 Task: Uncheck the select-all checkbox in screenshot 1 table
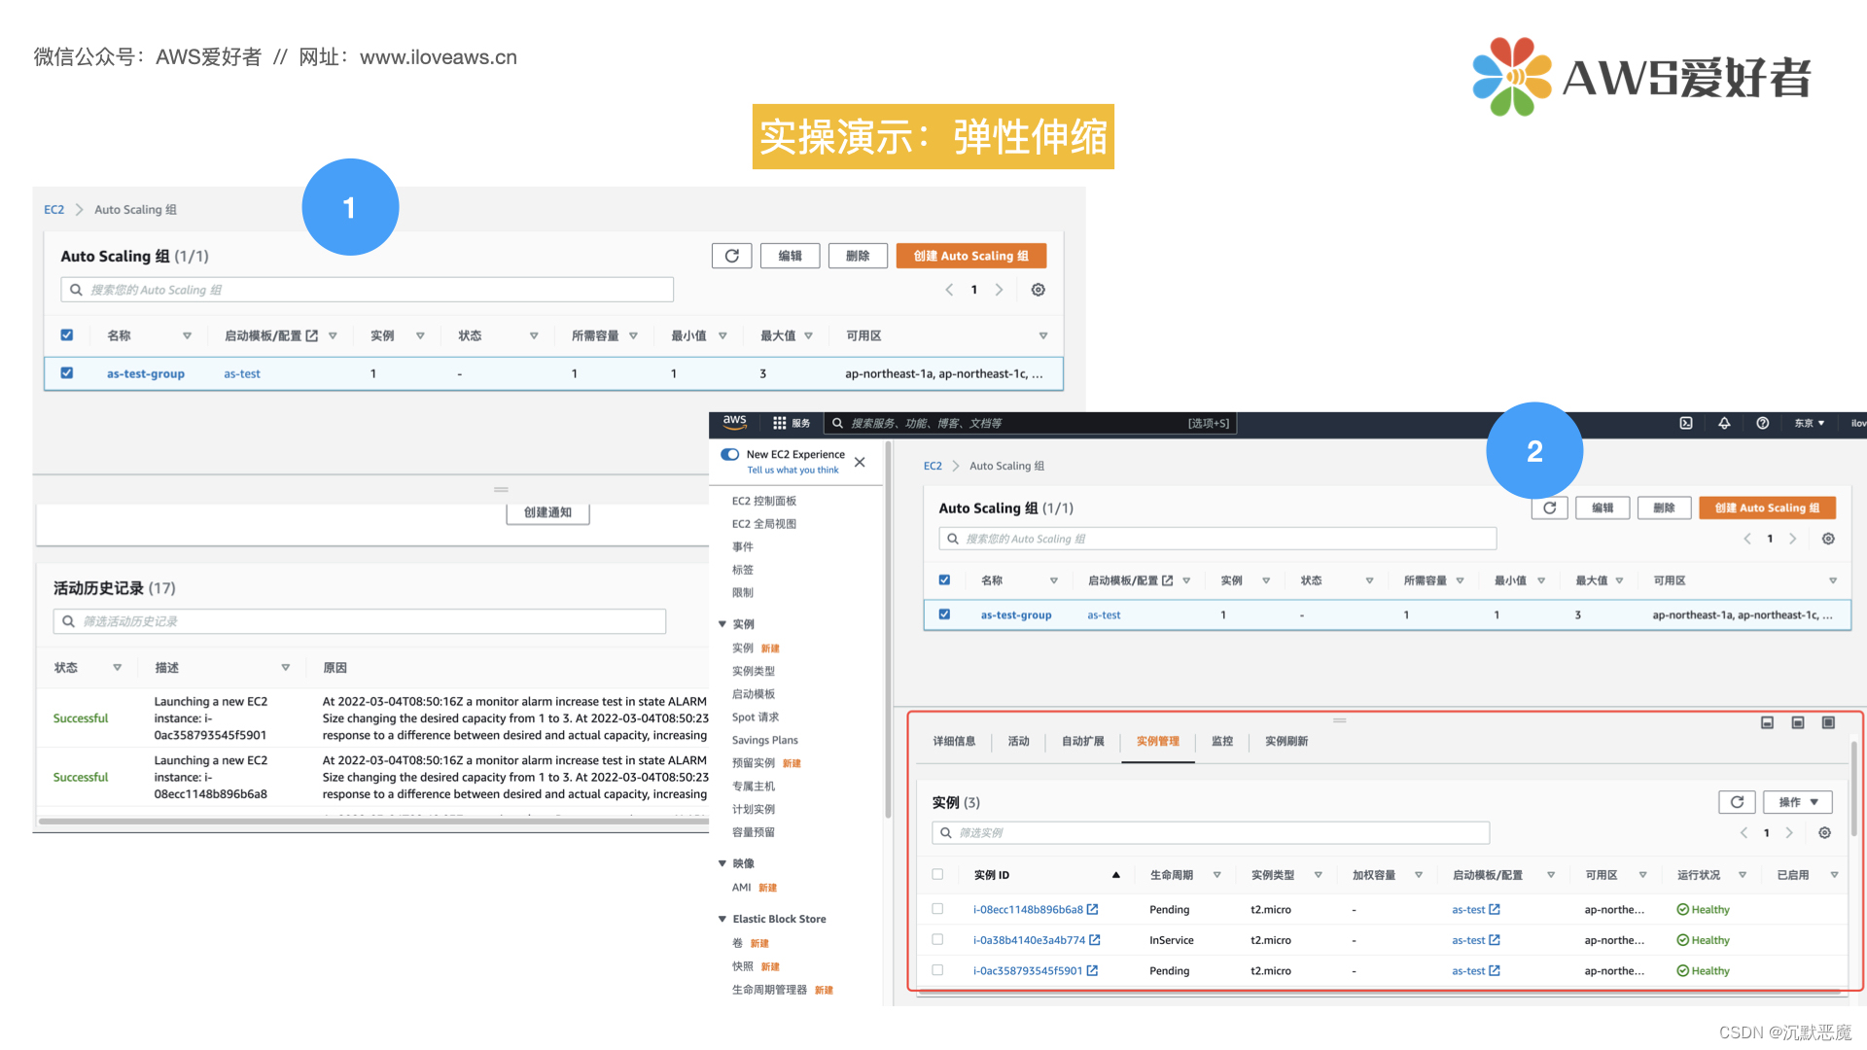[x=67, y=334]
